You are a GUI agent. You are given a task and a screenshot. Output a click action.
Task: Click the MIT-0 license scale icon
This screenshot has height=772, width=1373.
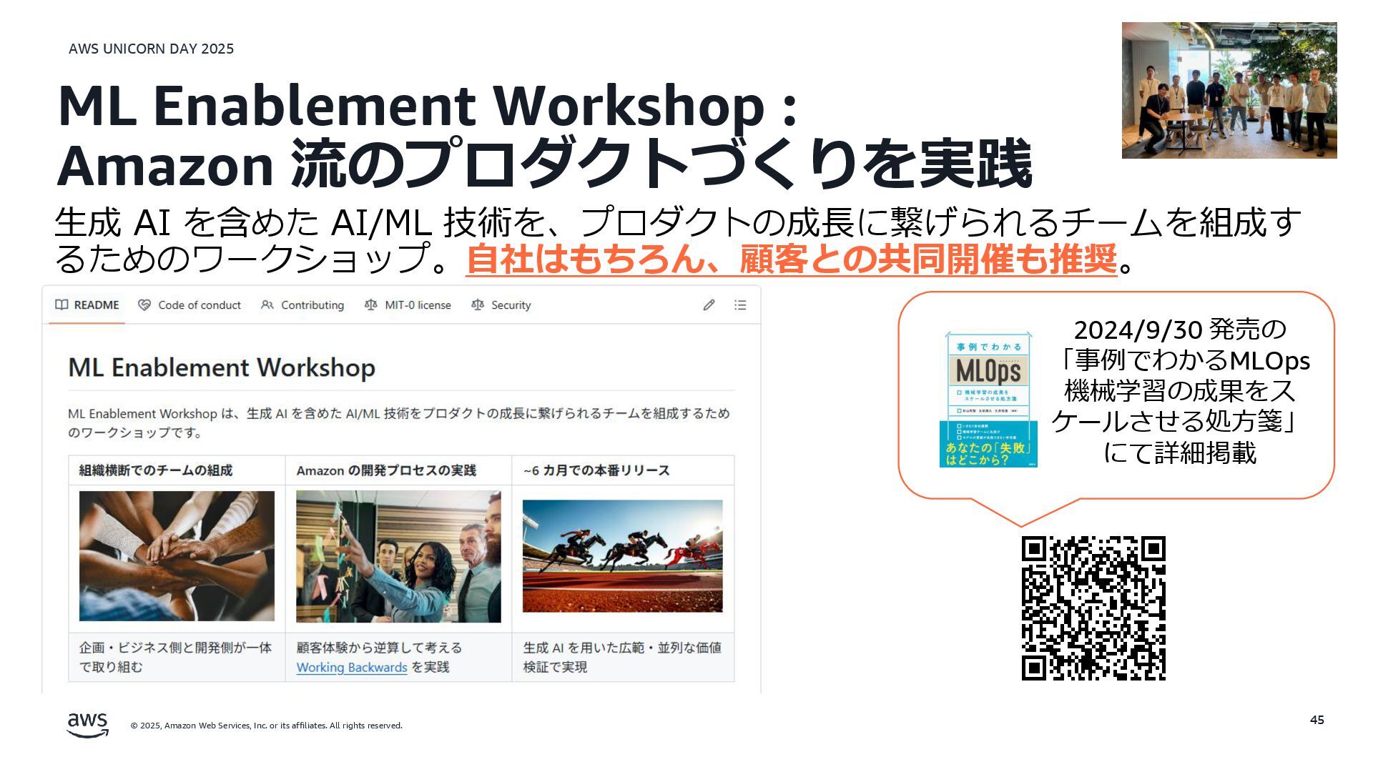pyautogui.click(x=370, y=305)
